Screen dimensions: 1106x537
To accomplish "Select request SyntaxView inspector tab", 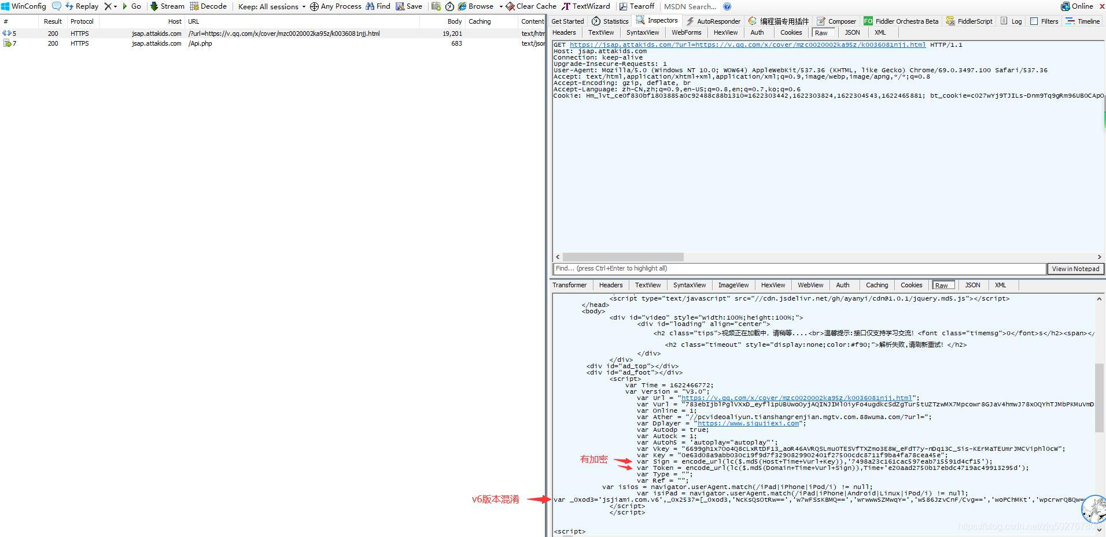I will [x=643, y=33].
